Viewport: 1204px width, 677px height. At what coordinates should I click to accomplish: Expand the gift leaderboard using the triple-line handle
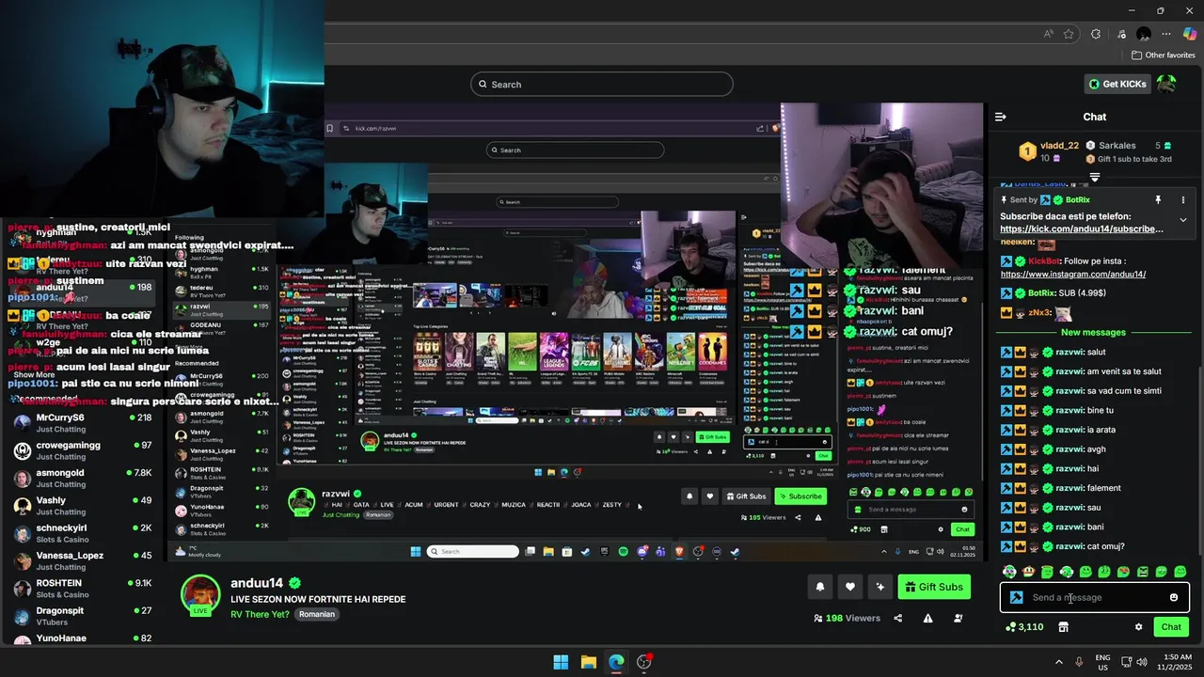[x=1095, y=177]
